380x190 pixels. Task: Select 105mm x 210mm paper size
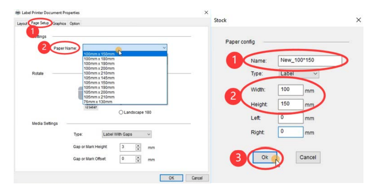point(125,97)
